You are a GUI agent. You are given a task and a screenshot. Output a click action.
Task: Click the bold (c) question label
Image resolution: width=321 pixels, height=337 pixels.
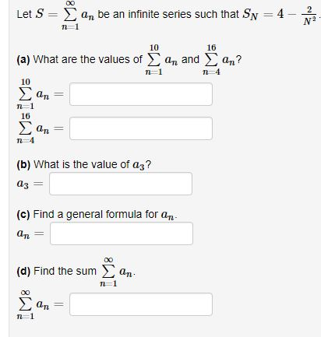23,215
